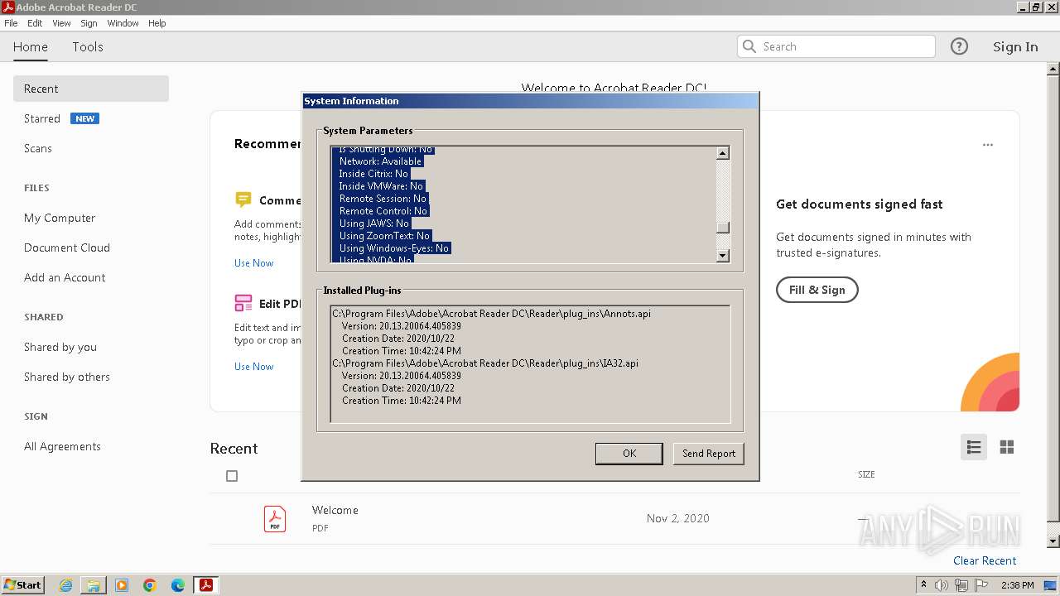The image size is (1060, 596).
Task: Click the search magnifier icon
Action: [749, 46]
